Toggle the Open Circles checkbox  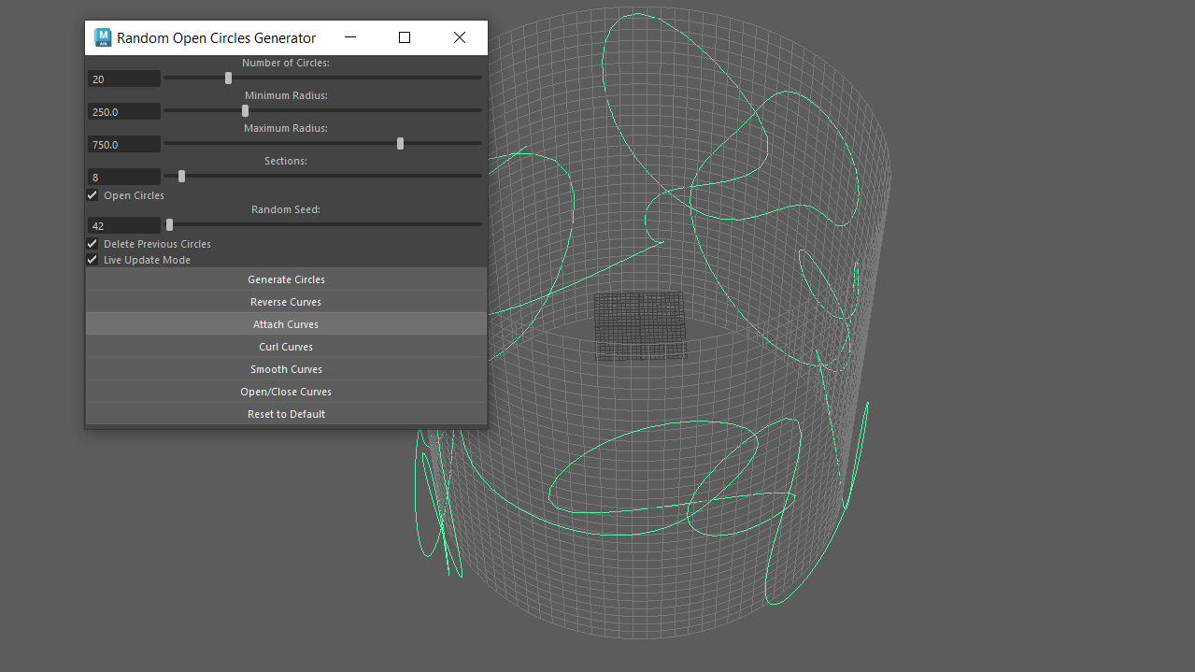point(92,194)
